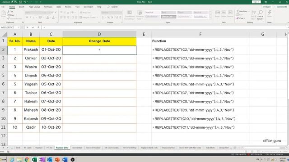Toggle Underline formatting
Viewport: 289px width, 162px height.
[33, 18]
